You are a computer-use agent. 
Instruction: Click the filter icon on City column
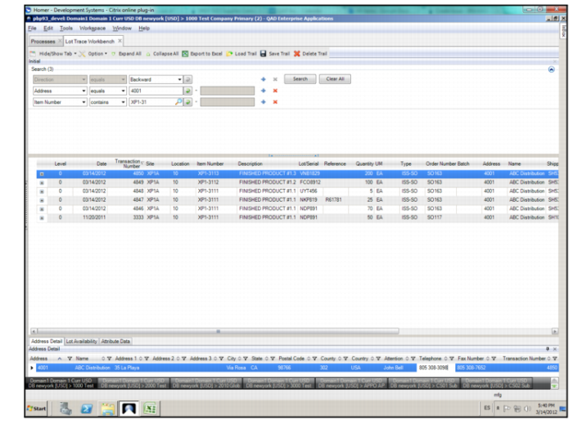[246, 359]
